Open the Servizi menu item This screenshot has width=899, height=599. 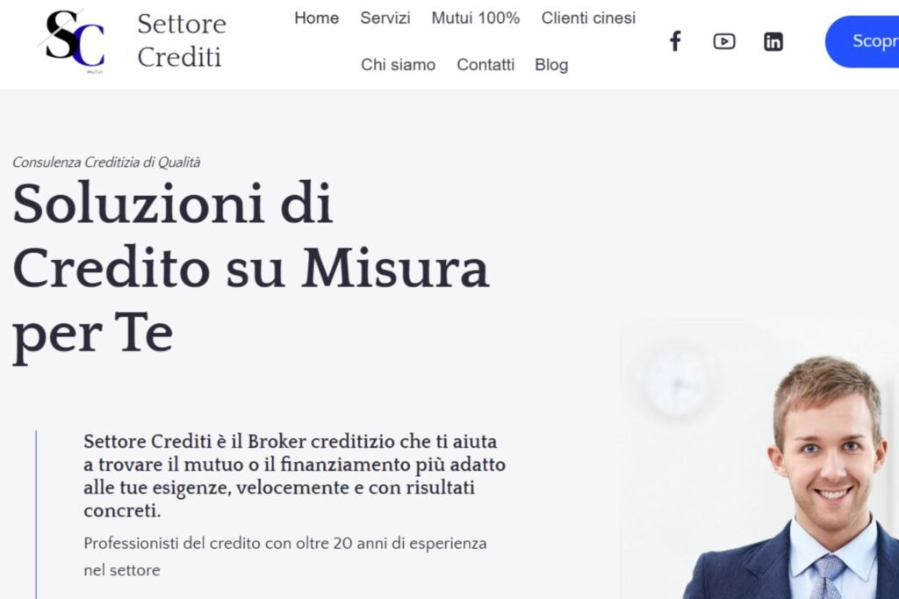tap(385, 18)
